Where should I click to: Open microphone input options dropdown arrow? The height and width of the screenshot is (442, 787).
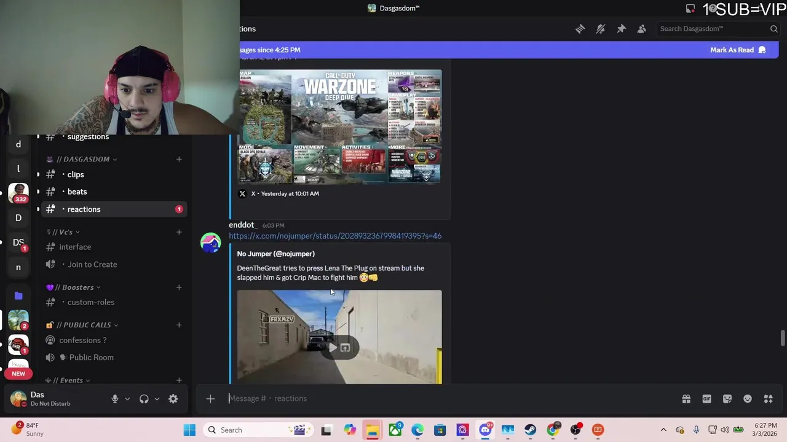[127, 399]
